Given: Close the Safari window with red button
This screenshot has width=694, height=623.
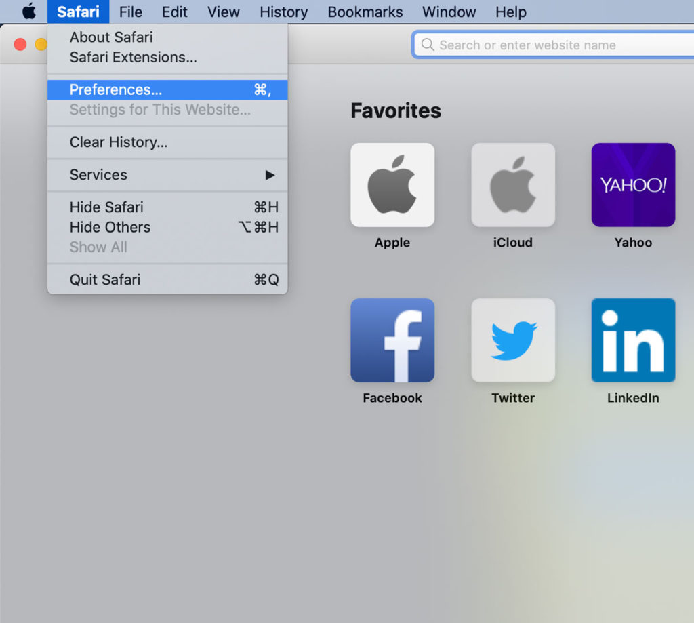Looking at the screenshot, I should 20,44.
